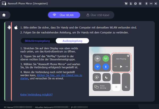This screenshot has width=159, height=109.
Task: Click the play button in the preview
Action: click(121, 67)
